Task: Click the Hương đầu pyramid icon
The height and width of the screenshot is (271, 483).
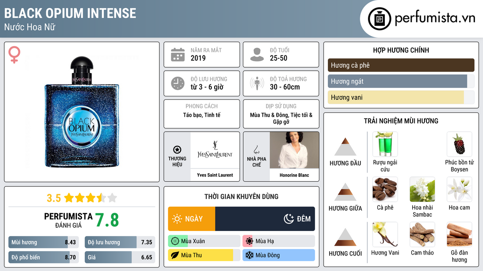Action: pos(345,147)
